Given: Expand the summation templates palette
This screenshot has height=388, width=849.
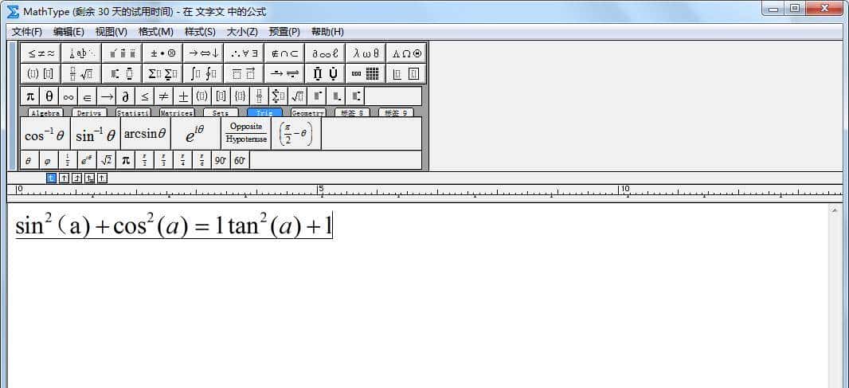Looking at the screenshot, I should tap(163, 73).
